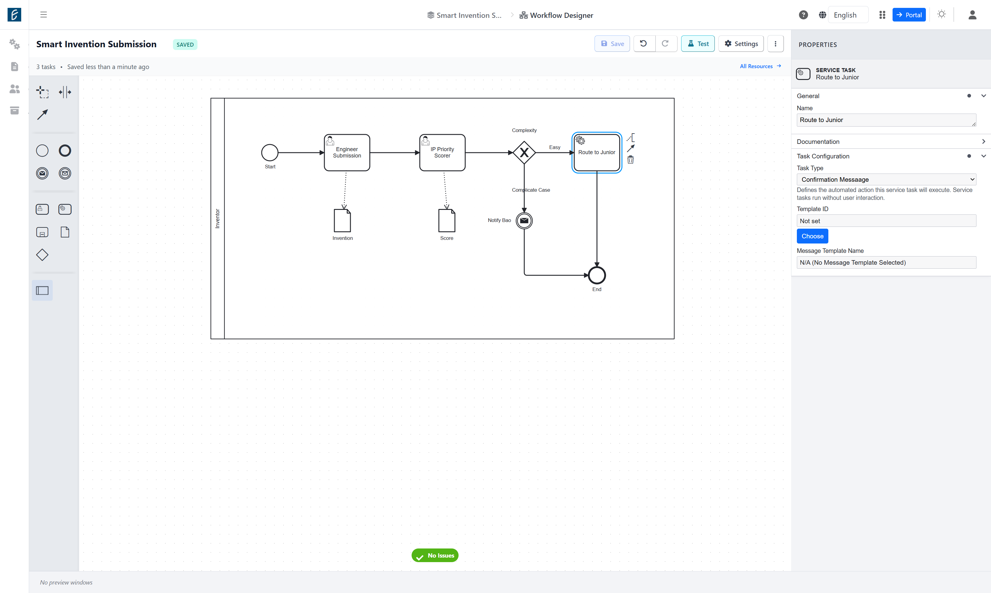Screen dimensions: 991x593
Task: Click the Template ID field
Action: tap(886, 221)
